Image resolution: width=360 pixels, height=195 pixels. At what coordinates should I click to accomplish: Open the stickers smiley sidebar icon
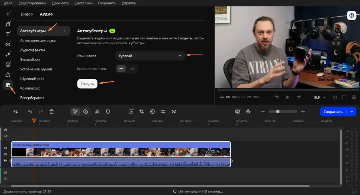click(x=8, y=64)
